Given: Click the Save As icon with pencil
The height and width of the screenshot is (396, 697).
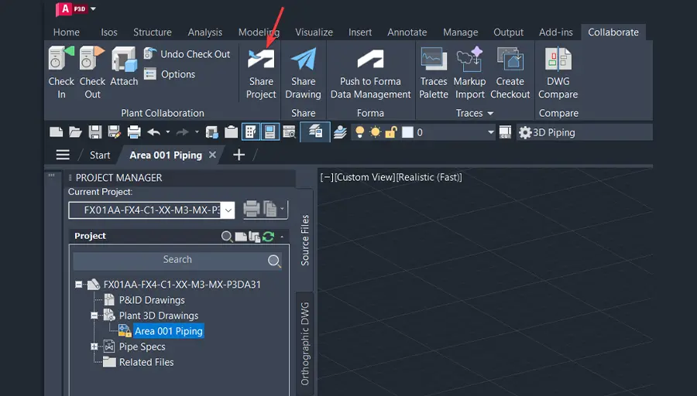Looking at the screenshot, I should point(115,131).
